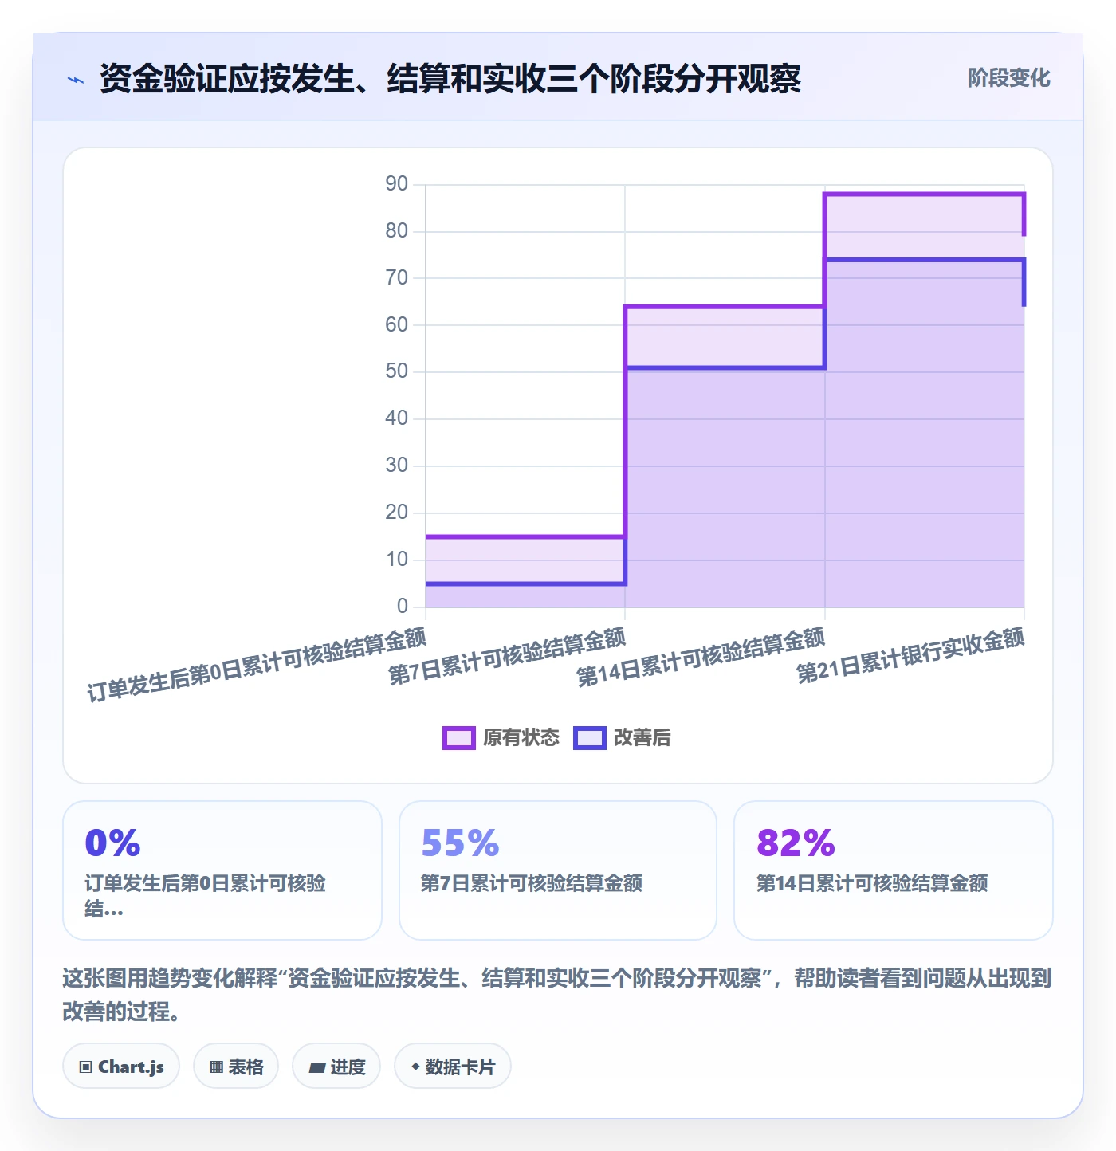1116x1151 pixels.
Task: Toggle the 改善后 legend swatch
Action: click(590, 738)
